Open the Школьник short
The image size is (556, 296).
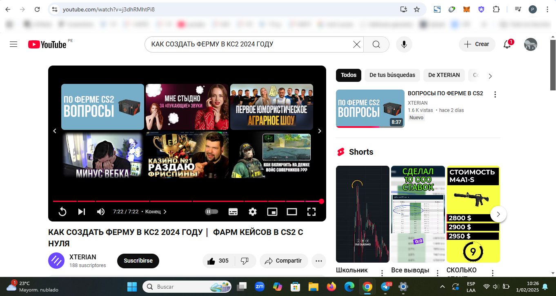pyautogui.click(x=363, y=214)
